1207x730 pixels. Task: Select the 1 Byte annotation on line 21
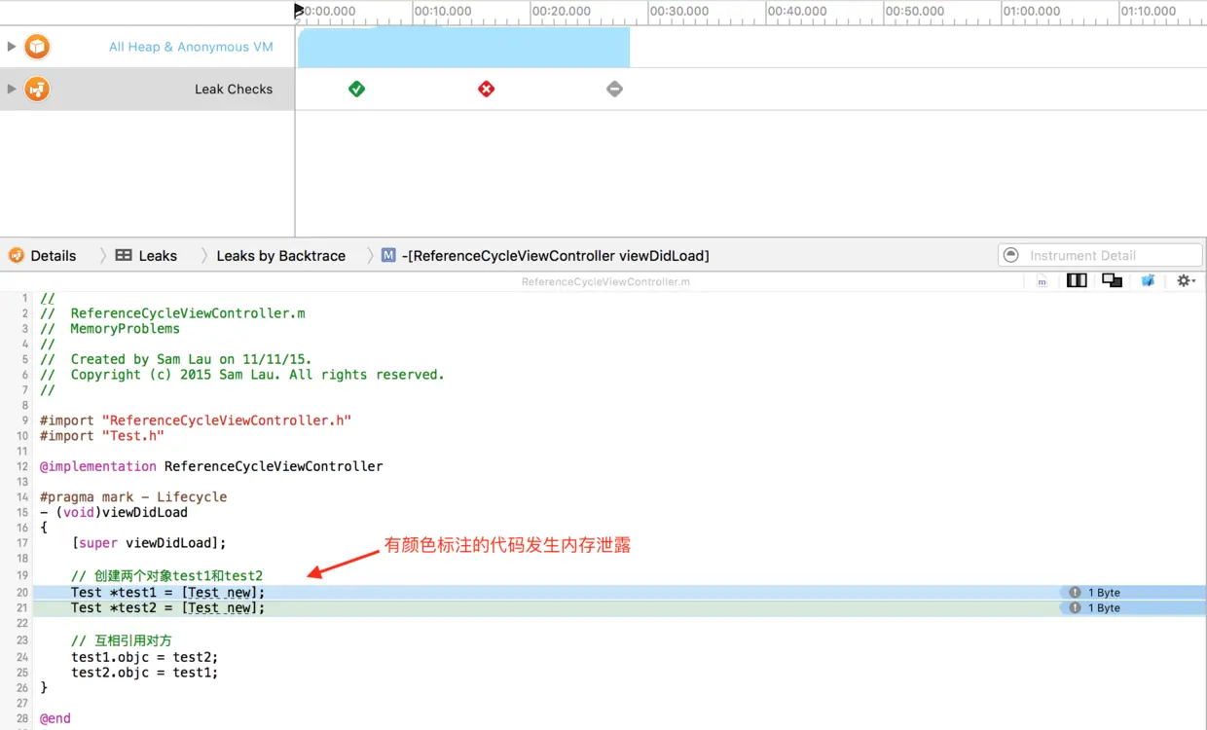(1104, 607)
